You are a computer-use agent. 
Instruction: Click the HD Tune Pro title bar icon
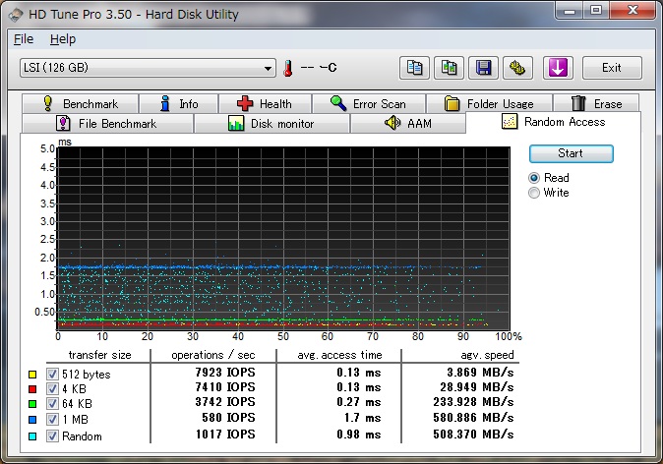coord(14,12)
